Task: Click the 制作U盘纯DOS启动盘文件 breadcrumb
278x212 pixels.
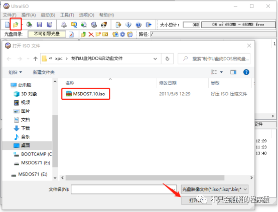Action: click(97, 59)
